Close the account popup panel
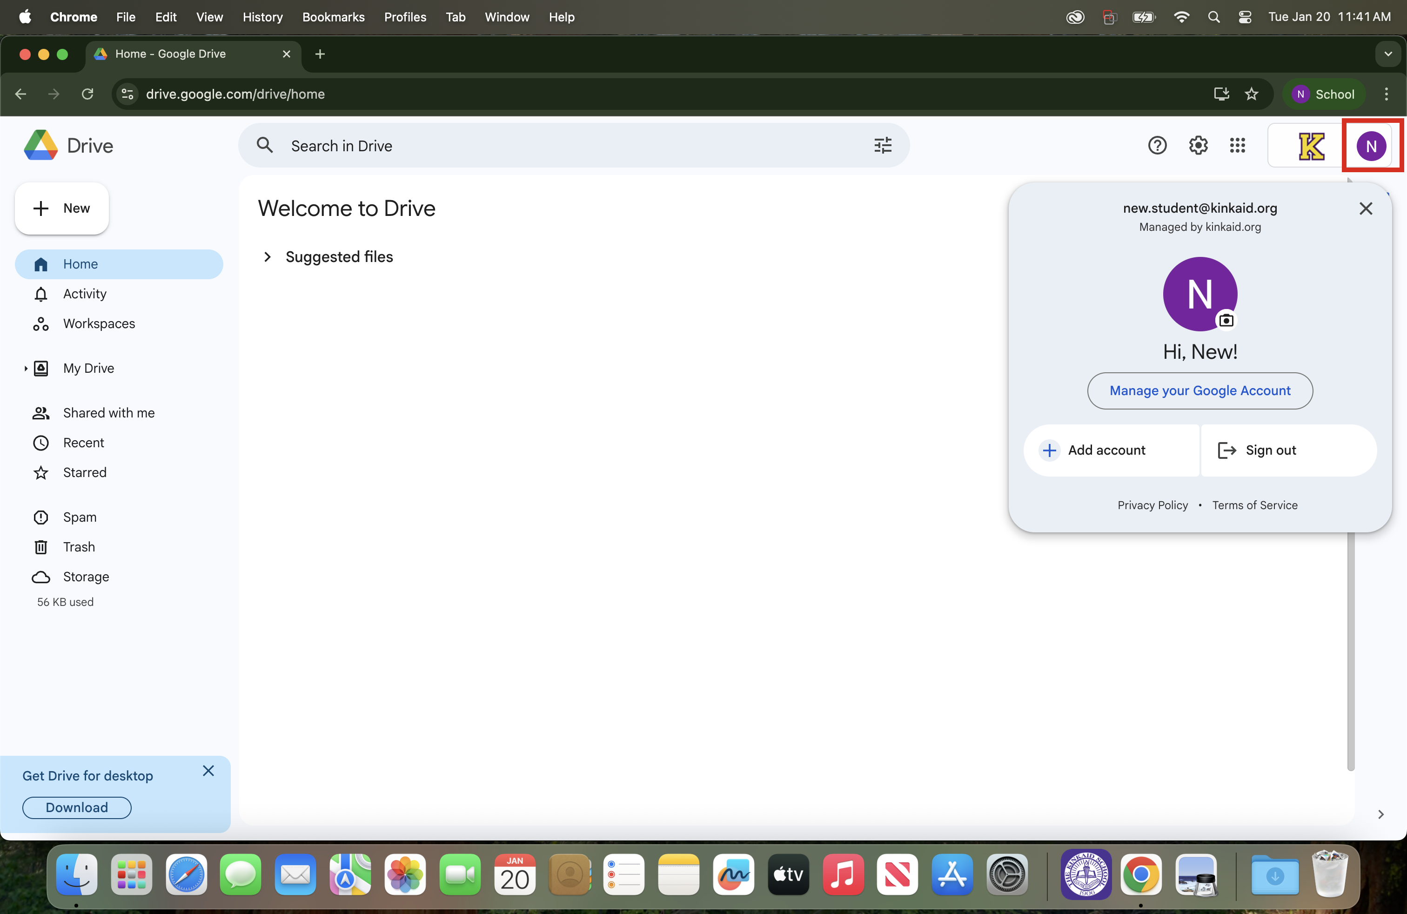This screenshot has width=1407, height=914. point(1366,208)
